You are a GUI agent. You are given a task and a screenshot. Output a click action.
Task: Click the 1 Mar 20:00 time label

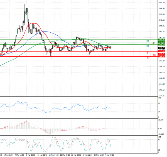tap(8, 155)
